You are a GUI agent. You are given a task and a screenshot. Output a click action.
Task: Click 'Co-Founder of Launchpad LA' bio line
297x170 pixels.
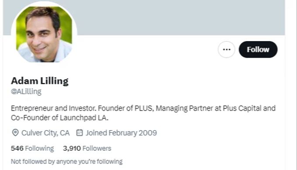(x=59, y=118)
